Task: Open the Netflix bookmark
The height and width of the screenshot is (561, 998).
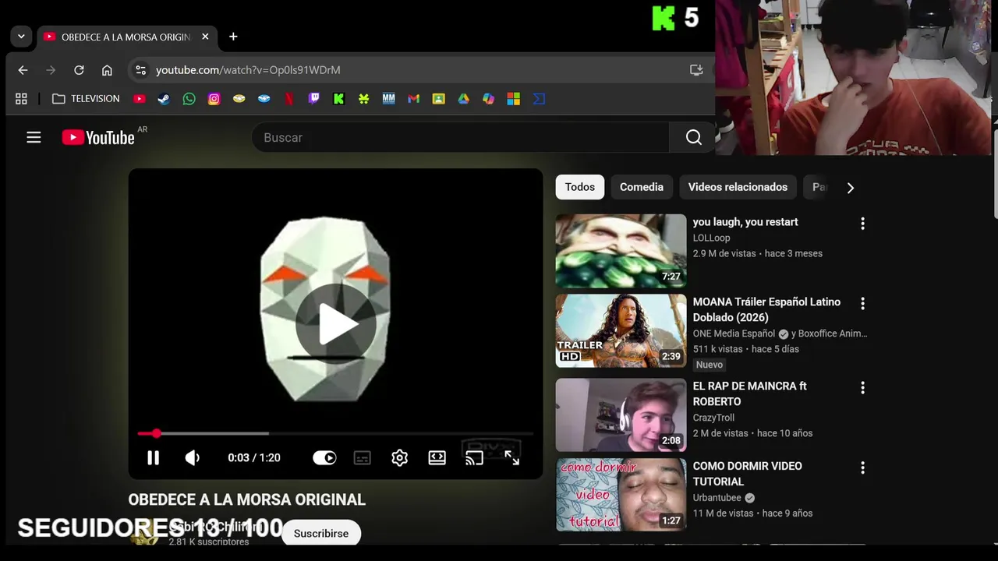Action: [x=288, y=99]
